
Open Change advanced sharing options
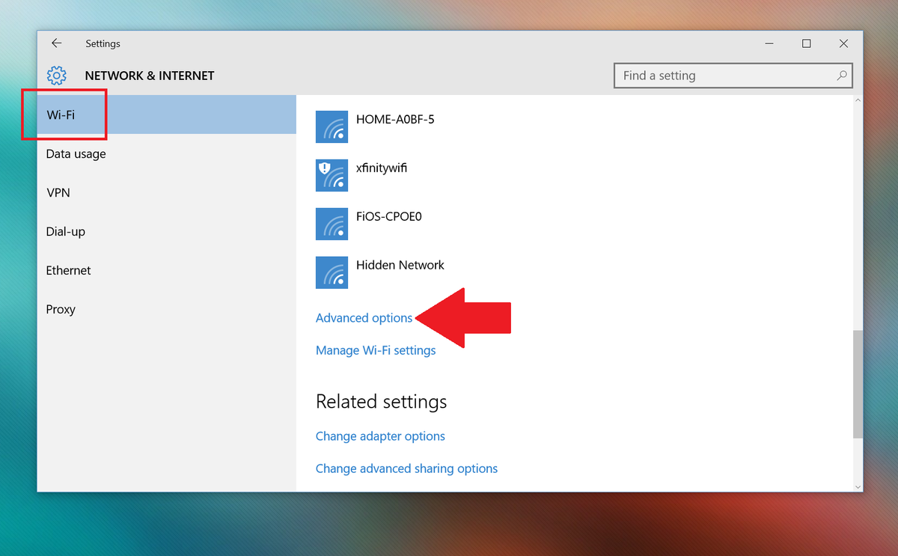[406, 468]
